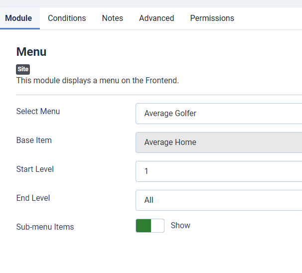Image resolution: width=302 pixels, height=273 pixels.
Task: Click the End Level field label
Action: point(33,198)
